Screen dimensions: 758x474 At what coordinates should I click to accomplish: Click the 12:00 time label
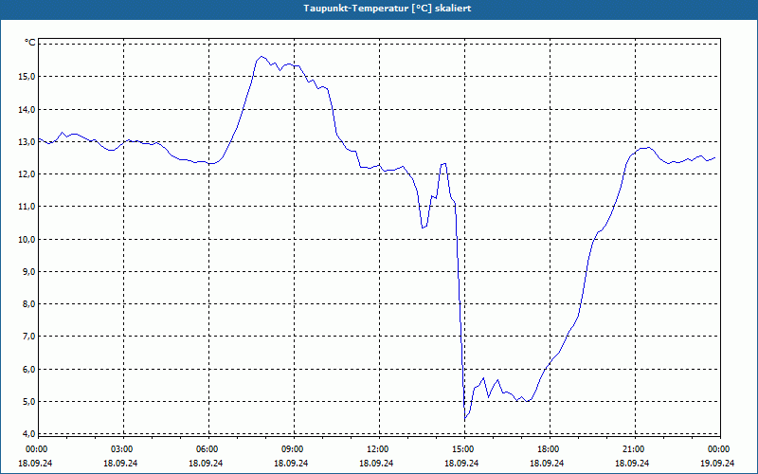tap(377, 449)
